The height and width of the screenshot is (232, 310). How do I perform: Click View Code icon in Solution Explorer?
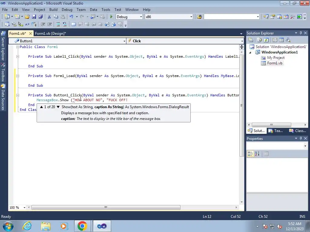click(x=275, y=40)
